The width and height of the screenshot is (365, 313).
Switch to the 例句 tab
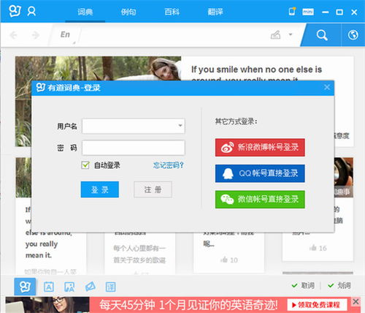pyautogui.click(x=128, y=12)
